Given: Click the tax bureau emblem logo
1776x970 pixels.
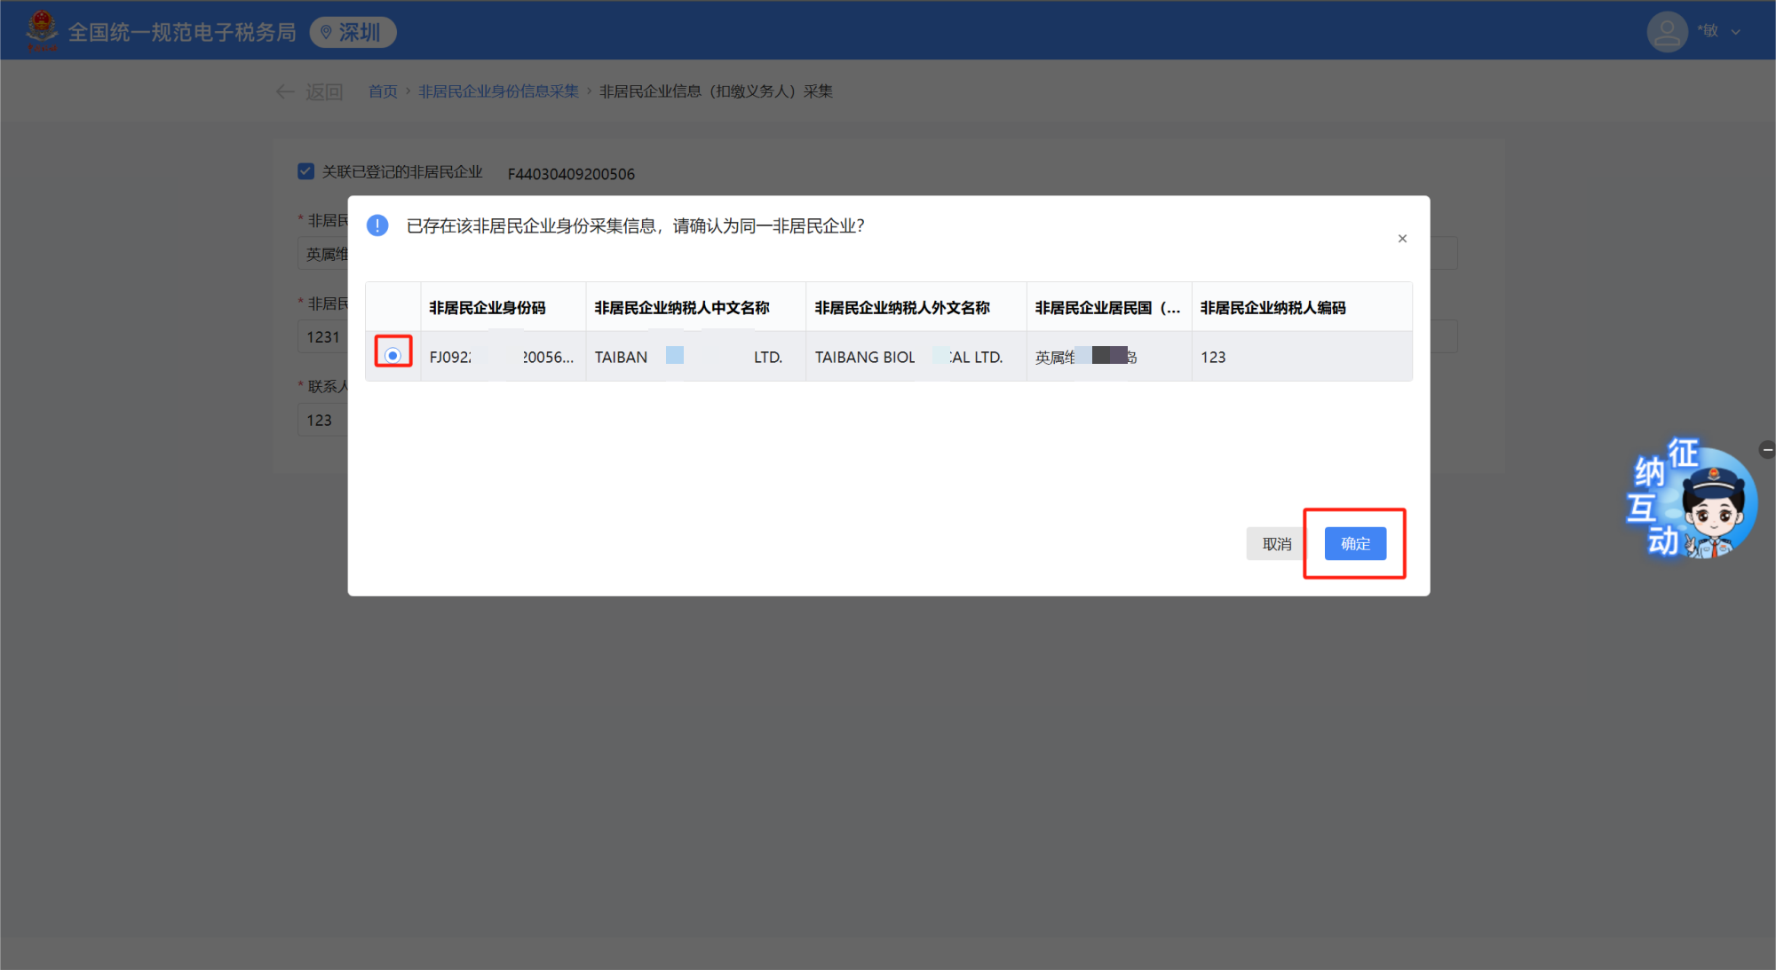Looking at the screenshot, I should pos(41,30).
